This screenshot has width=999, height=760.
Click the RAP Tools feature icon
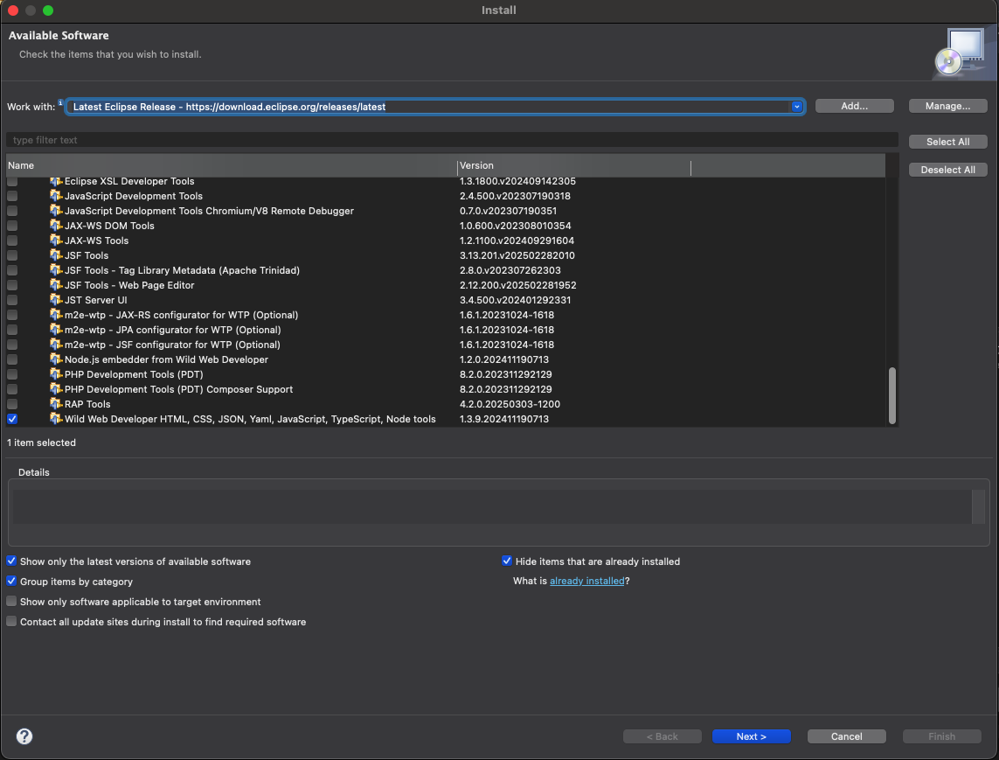pyautogui.click(x=56, y=404)
